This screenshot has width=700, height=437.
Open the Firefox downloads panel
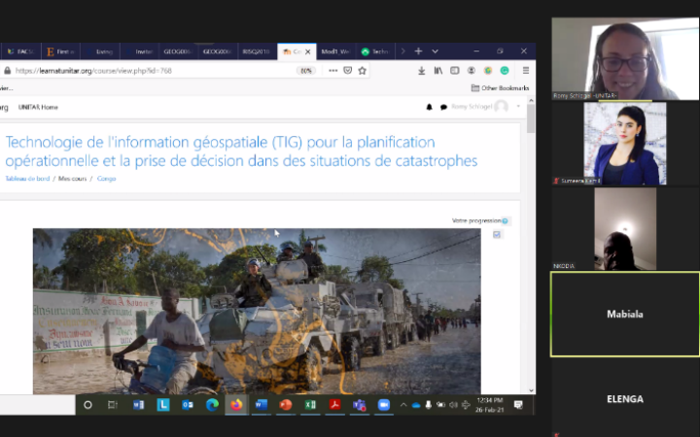tap(421, 71)
